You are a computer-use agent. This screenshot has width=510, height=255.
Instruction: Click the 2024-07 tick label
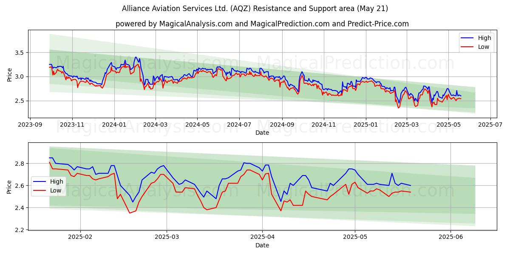pos(239,125)
